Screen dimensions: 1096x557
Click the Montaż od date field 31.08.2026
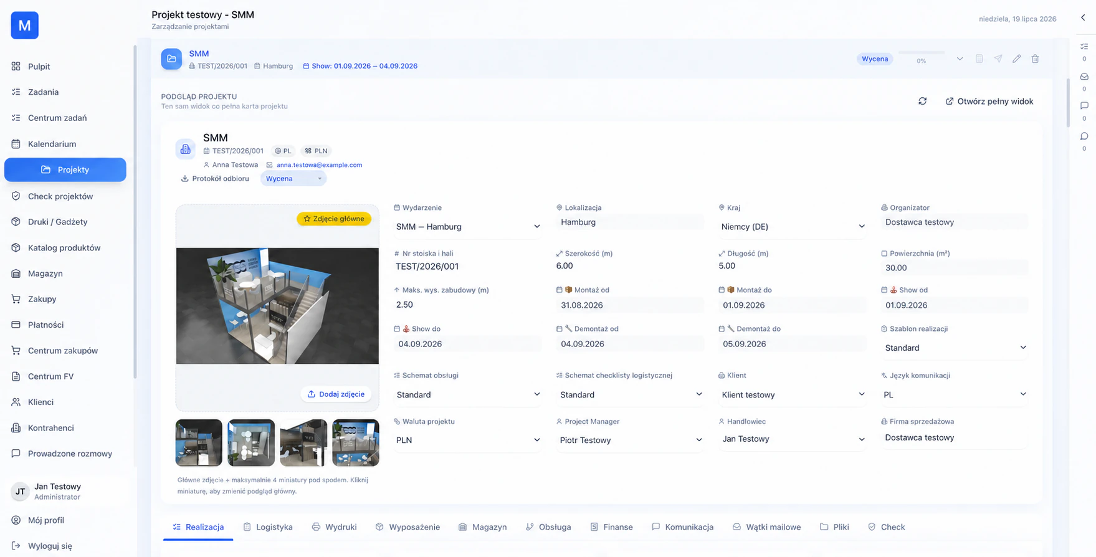tap(630, 305)
